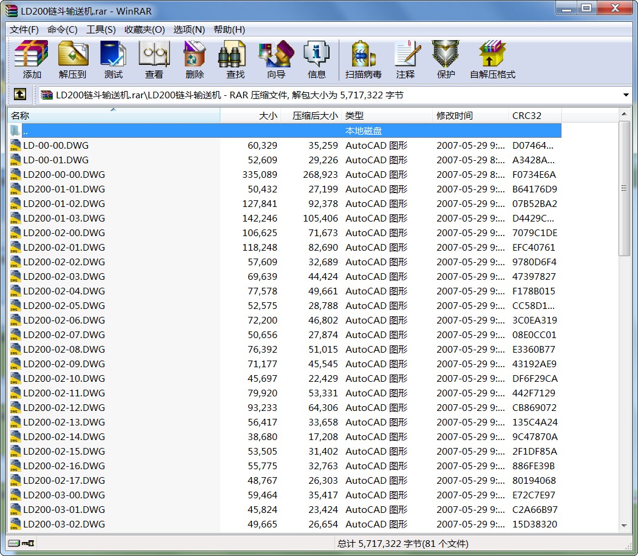
Task: Open the 文件(F) menu
Action: (x=24, y=30)
